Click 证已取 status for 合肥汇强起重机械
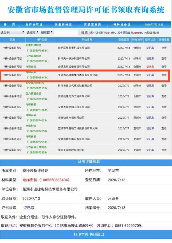This screenshot has width=172, height=243. click(150, 48)
